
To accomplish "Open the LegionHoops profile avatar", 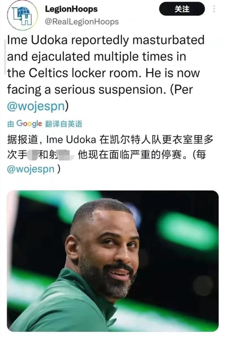I will (22, 16).
